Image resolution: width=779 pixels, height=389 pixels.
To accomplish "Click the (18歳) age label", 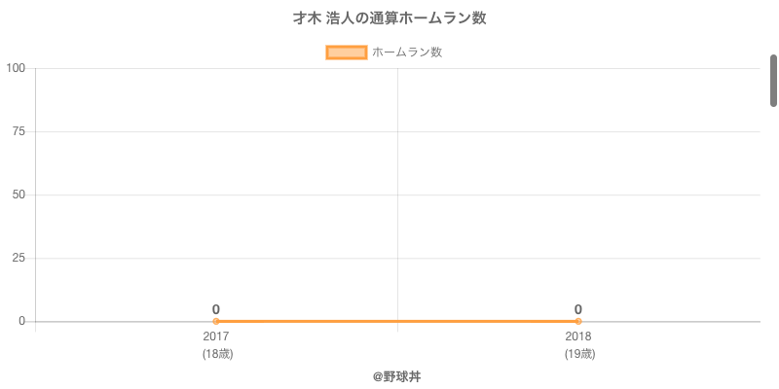I will point(217,354).
